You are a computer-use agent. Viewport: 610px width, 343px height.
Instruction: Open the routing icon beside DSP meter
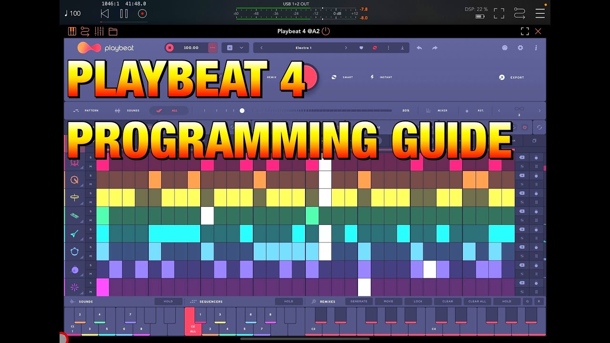(519, 13)
